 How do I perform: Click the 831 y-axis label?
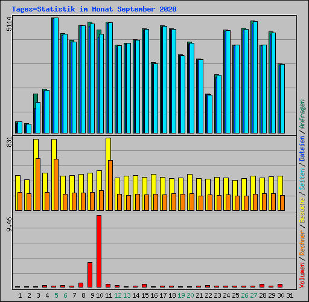9,142
